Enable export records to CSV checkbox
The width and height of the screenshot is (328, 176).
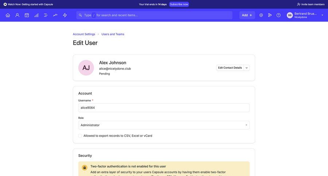click(80, 136)
